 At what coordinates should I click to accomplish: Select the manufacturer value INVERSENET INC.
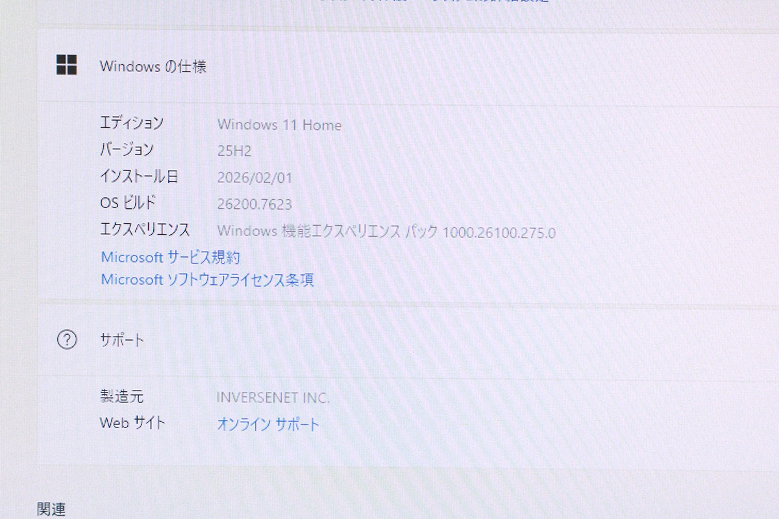pyautogui.click(x=273, y=398)
